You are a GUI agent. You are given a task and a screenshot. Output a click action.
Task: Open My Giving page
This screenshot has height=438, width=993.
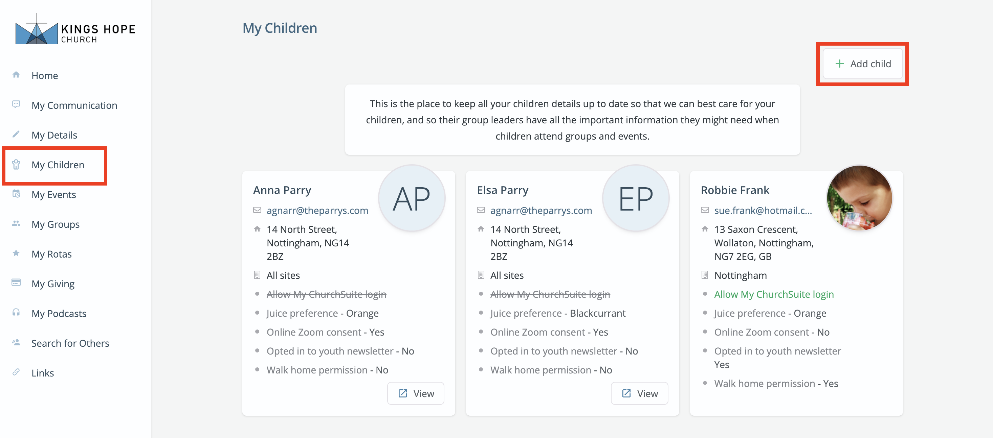coord(53,284)
